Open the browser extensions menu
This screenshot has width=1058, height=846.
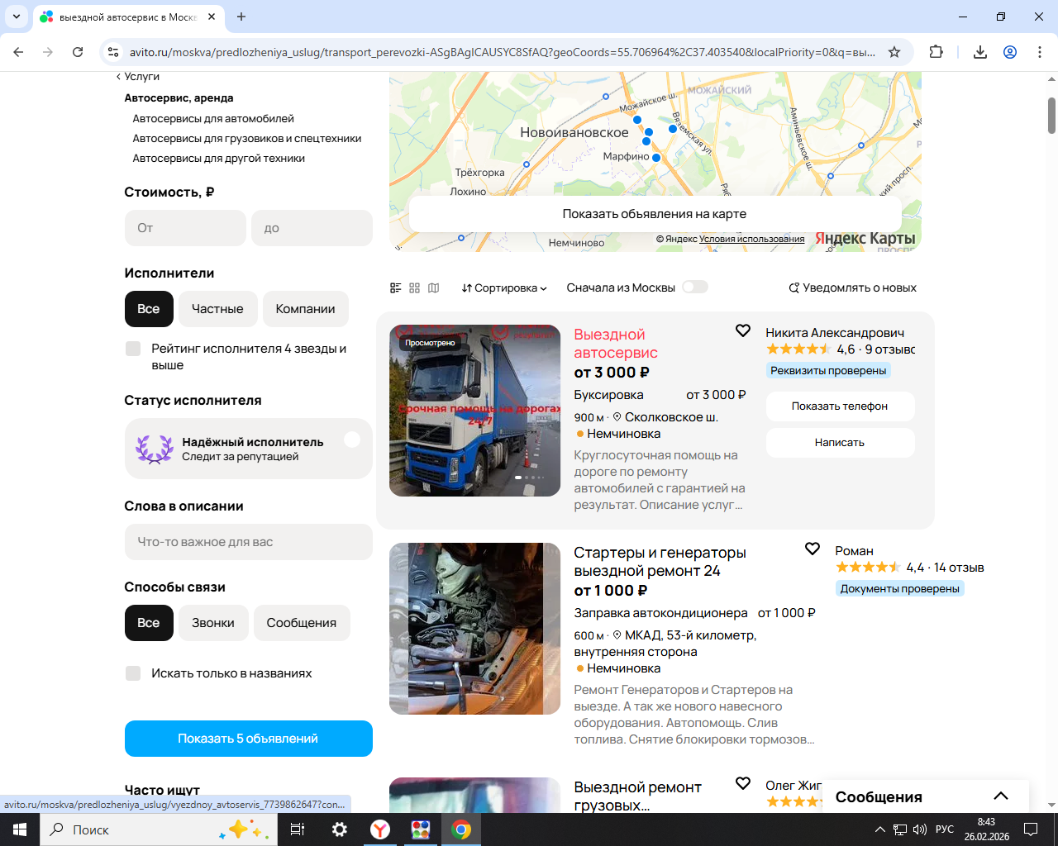point(936,52)
